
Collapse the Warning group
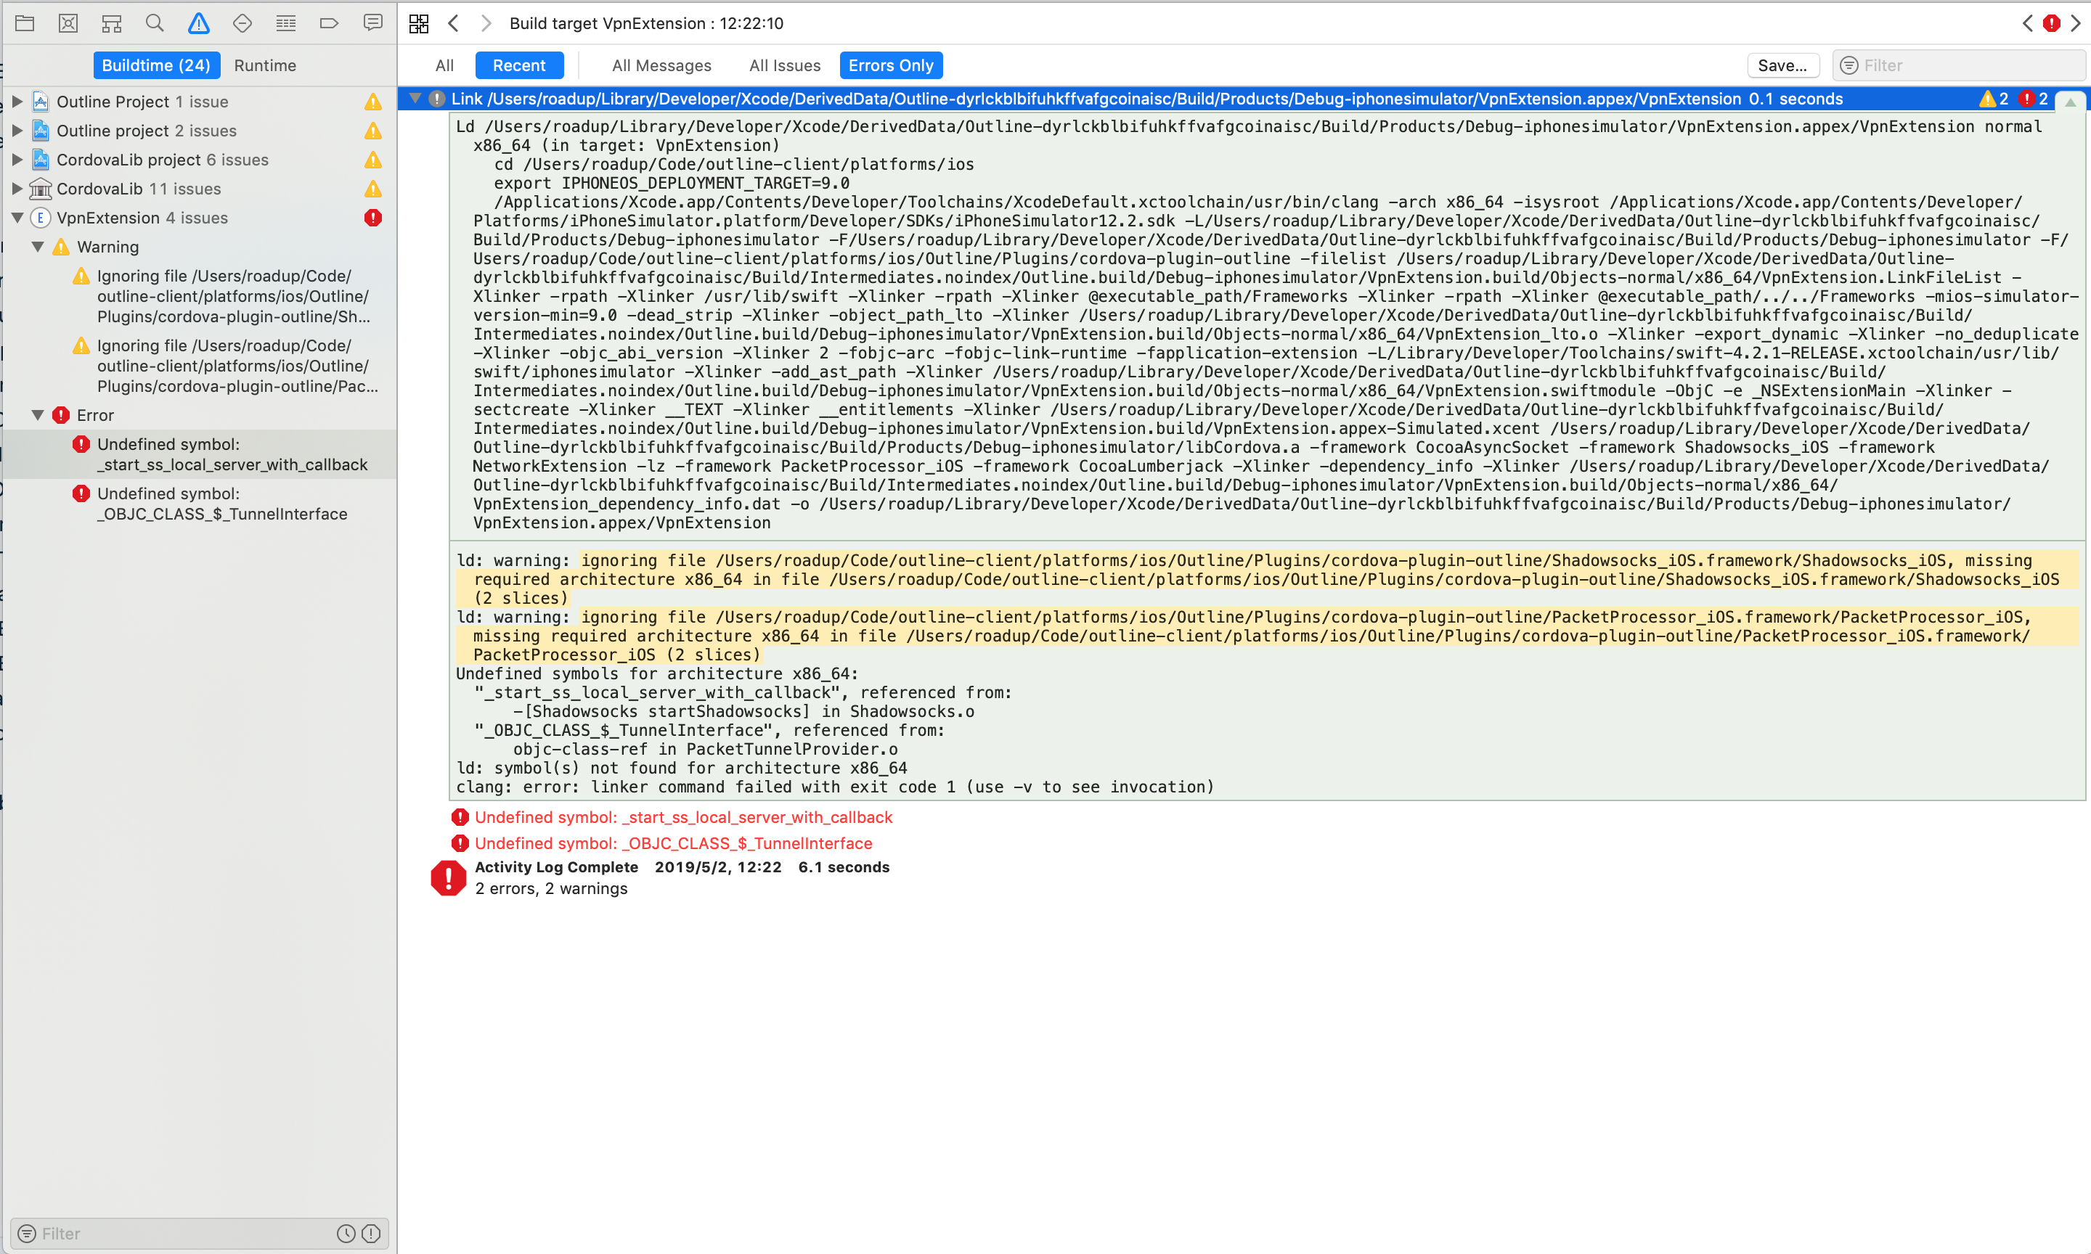38,247
